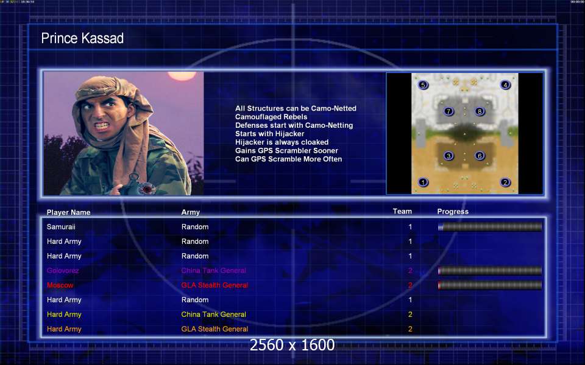Click red "GLA Stealth General" for Moscow
The height and width of the screenshot is (365, 585).
pyautogui.click(x=214, y=285)
